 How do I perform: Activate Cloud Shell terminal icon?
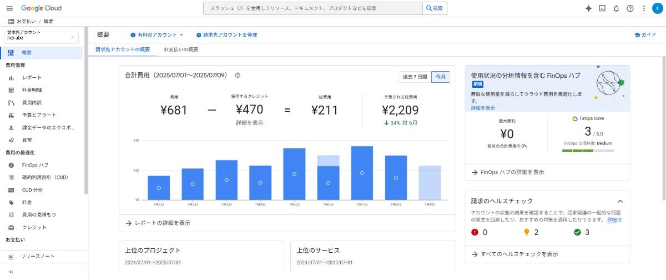click(x=602, y=8)
